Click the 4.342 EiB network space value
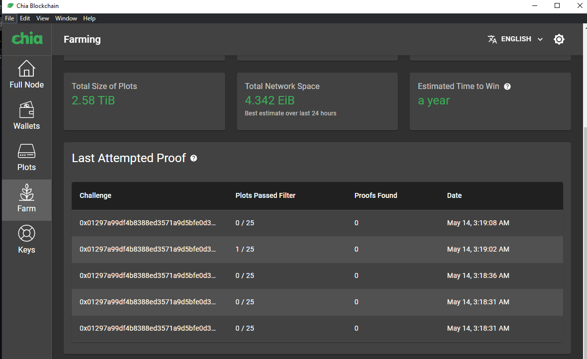 point(269,100)
